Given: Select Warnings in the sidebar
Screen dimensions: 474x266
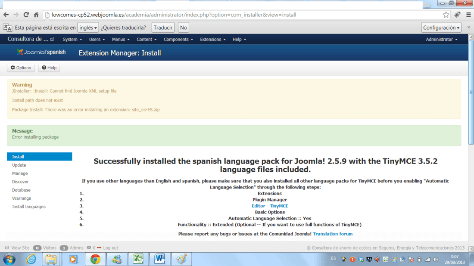Looking at the screenshot, I should tap(22, 198).
